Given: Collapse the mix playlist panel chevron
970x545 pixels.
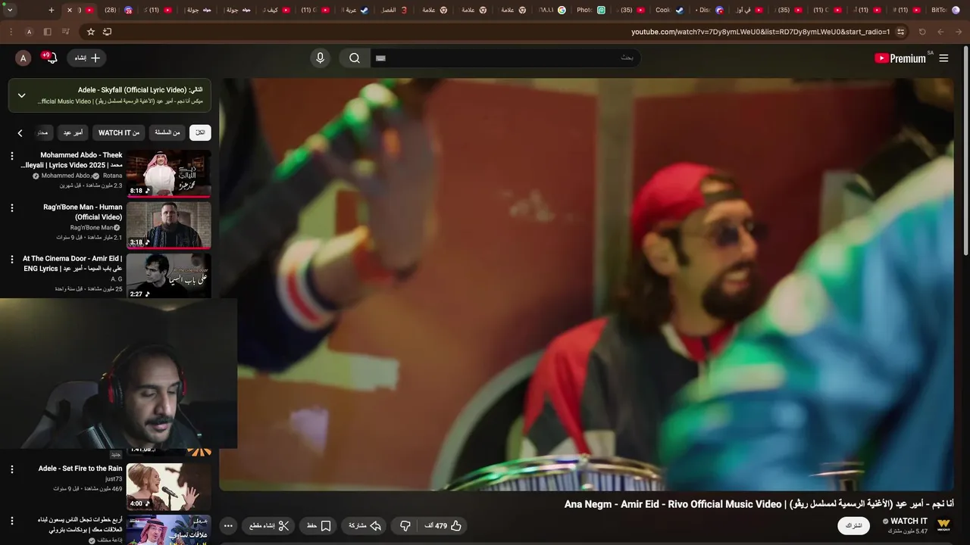Looking at the screenshot, I should point(21,95).
